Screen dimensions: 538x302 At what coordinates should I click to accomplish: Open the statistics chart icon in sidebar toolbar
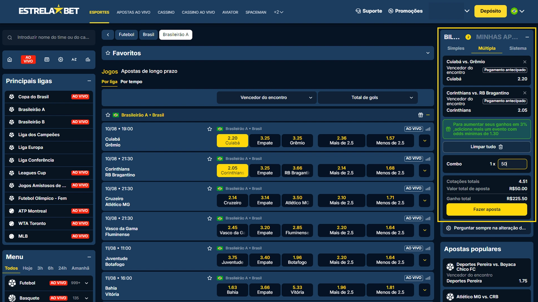pyautogui.click(x=88, y=60)
